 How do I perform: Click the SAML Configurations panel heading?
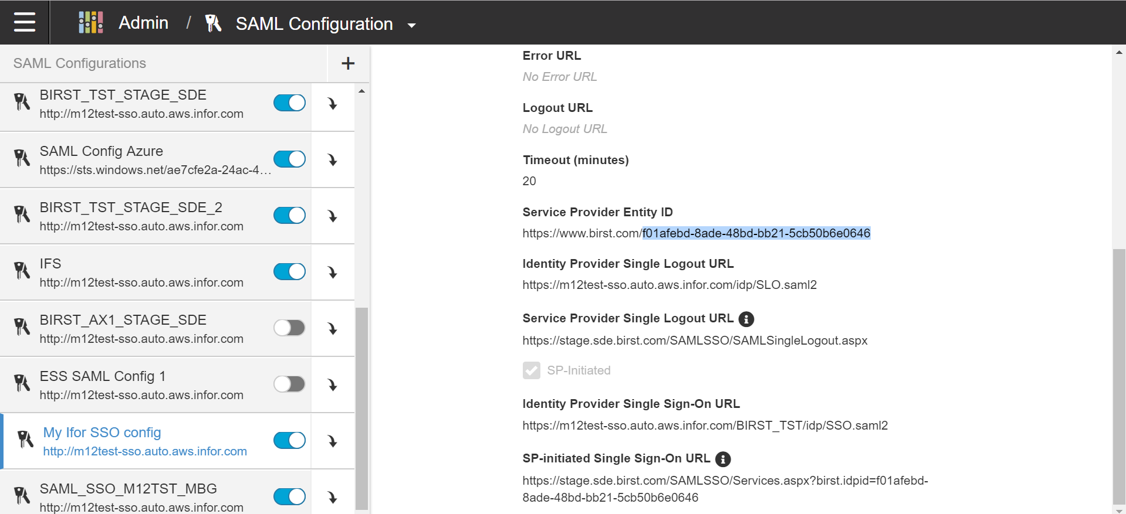click(x=80, y=63)
